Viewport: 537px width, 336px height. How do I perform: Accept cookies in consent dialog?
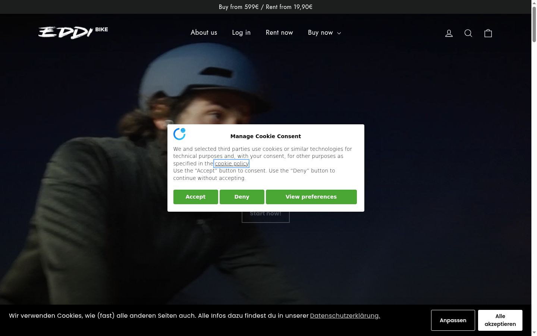tap(196, 197)
